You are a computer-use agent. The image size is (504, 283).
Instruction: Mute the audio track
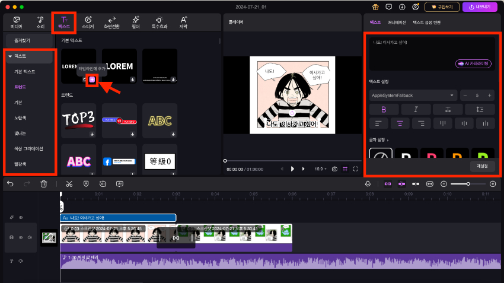(x=21, y=260)
